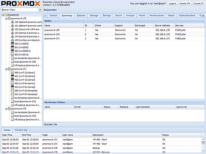Click the Create CT button

click(198, 3)
